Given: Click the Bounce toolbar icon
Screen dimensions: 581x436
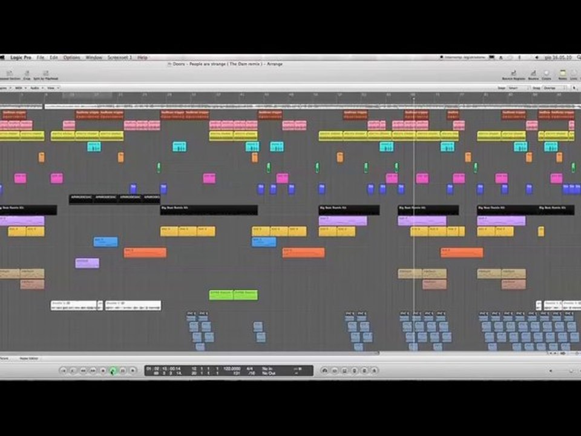Looking at the screenshot, I should (533, 75).
